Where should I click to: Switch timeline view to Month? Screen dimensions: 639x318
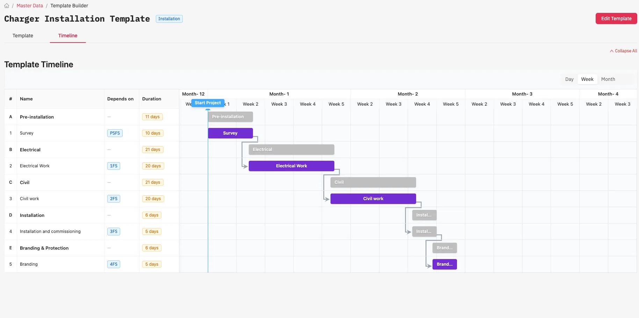point(608,79)
